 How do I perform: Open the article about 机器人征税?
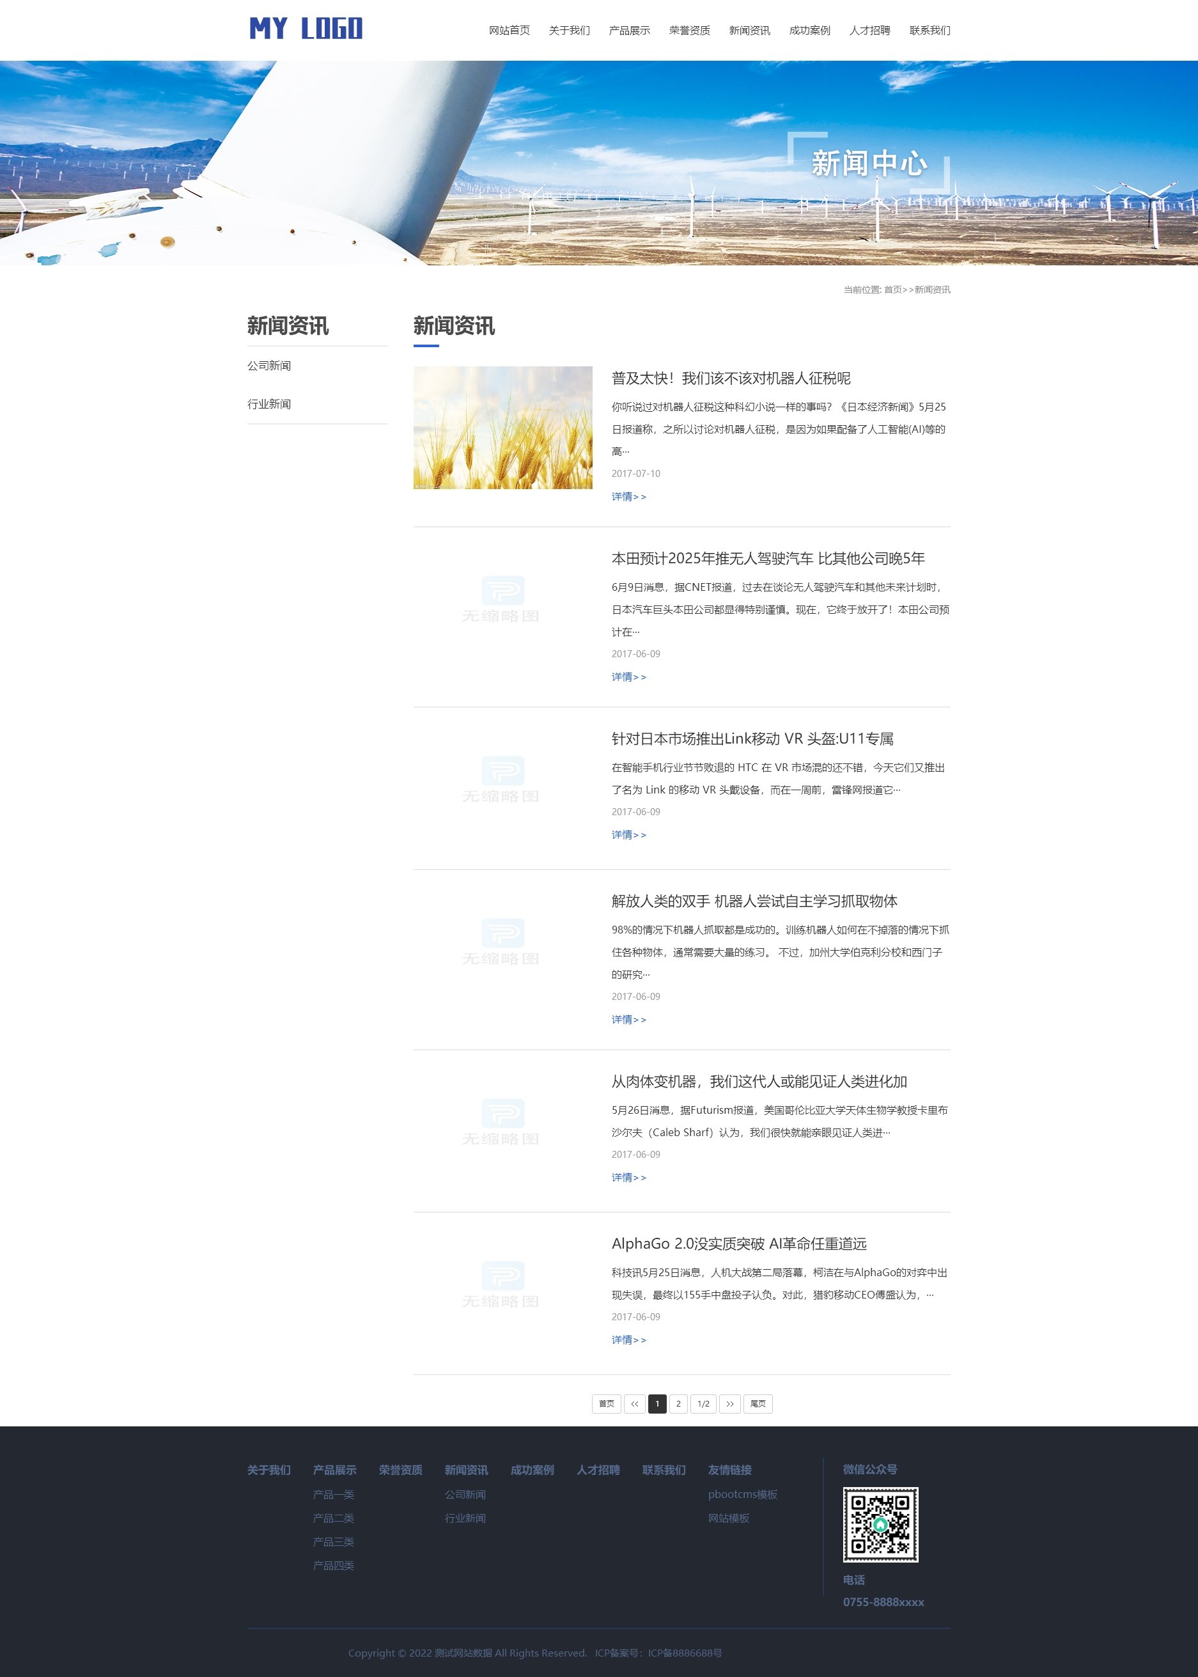point(731,378)
